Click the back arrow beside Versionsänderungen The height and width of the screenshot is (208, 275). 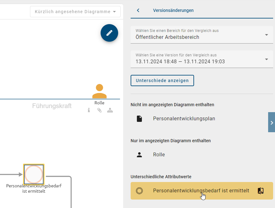pyautogui.click(x=138, y=10)
